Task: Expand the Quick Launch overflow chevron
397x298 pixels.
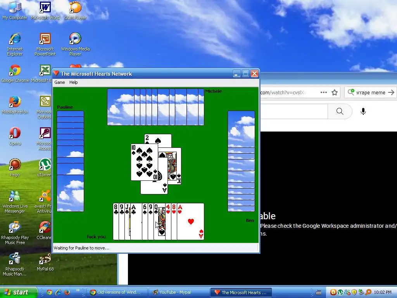Action: (78, 290)
